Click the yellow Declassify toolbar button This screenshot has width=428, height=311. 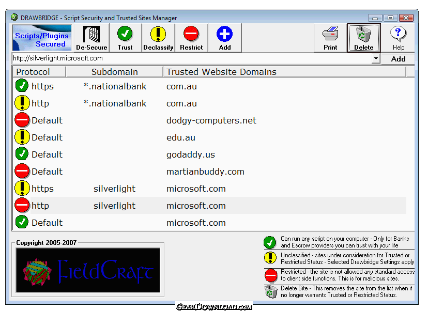point(158,38)
